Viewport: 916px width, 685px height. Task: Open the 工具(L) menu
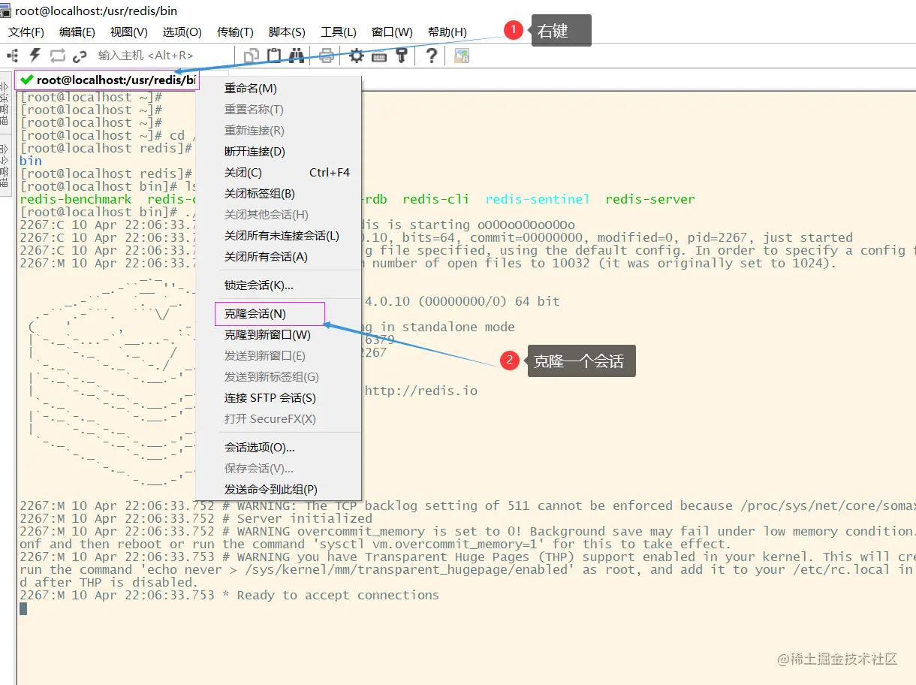(339, 32)
